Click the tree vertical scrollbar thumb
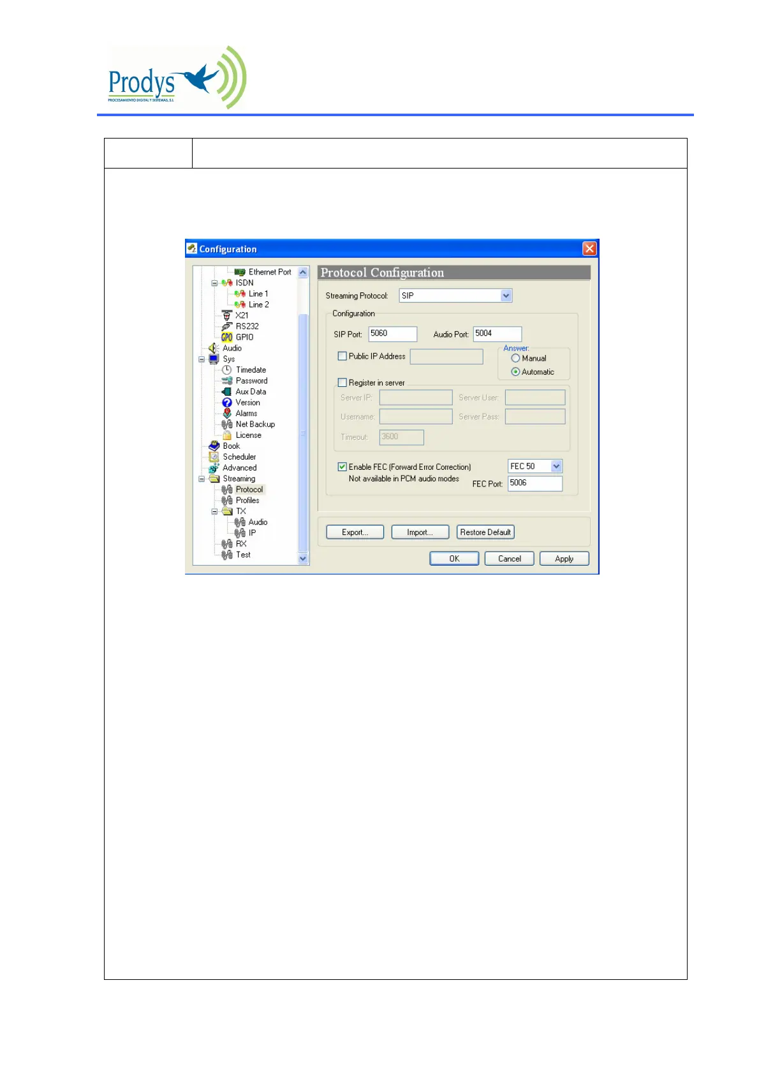Screen dimensions: 759x1075 pyautogui.click(x=303, y=433)
